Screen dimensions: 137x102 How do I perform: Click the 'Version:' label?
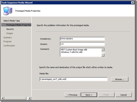point(44,44)
